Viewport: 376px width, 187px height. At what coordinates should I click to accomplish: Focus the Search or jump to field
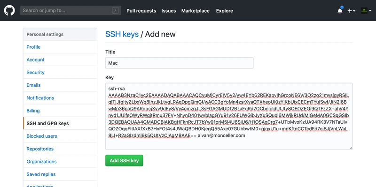point(71,10)
